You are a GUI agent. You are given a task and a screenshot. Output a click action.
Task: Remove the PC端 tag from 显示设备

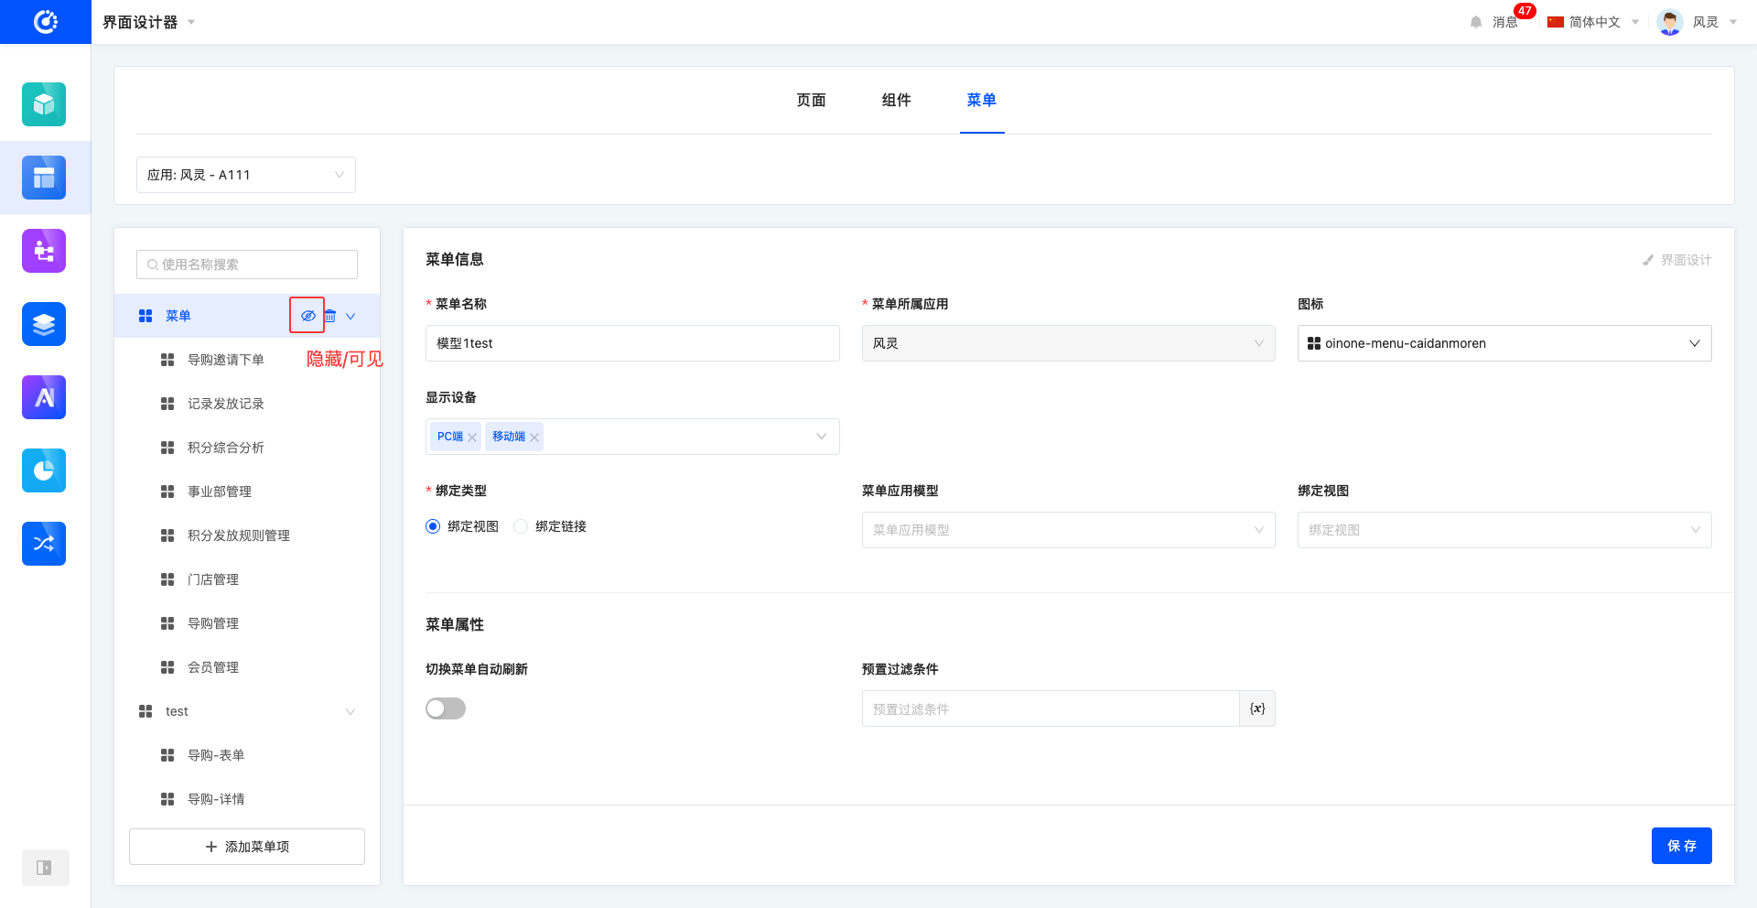click(472, 438)
